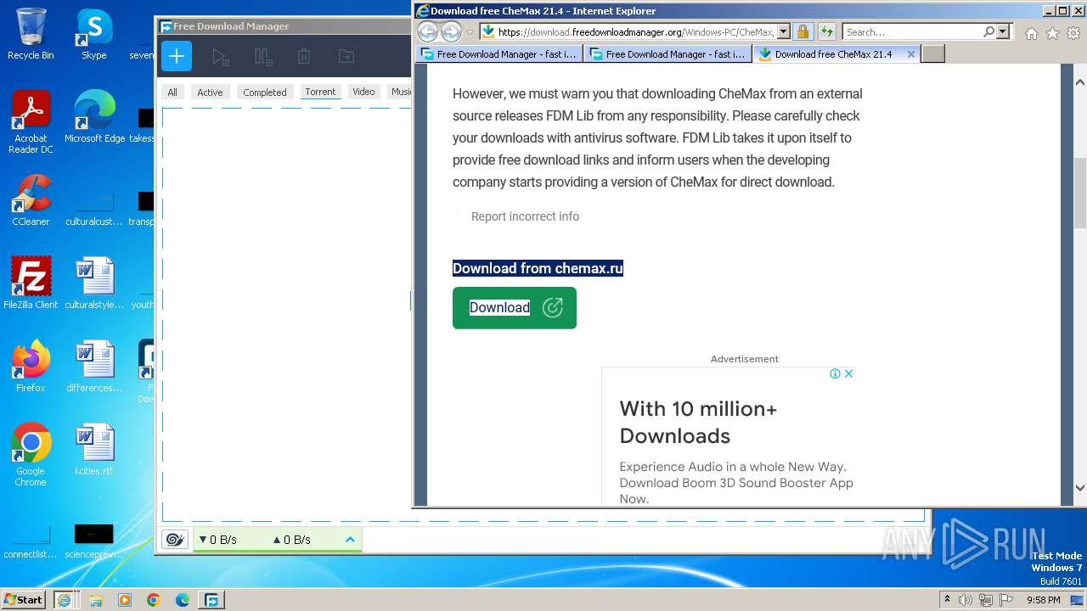Image resolution: width=1087 pixels, height=611 pixels.
Task: Click the delete trash icon in FDM toolbar
Action: [x=304, y=57]
